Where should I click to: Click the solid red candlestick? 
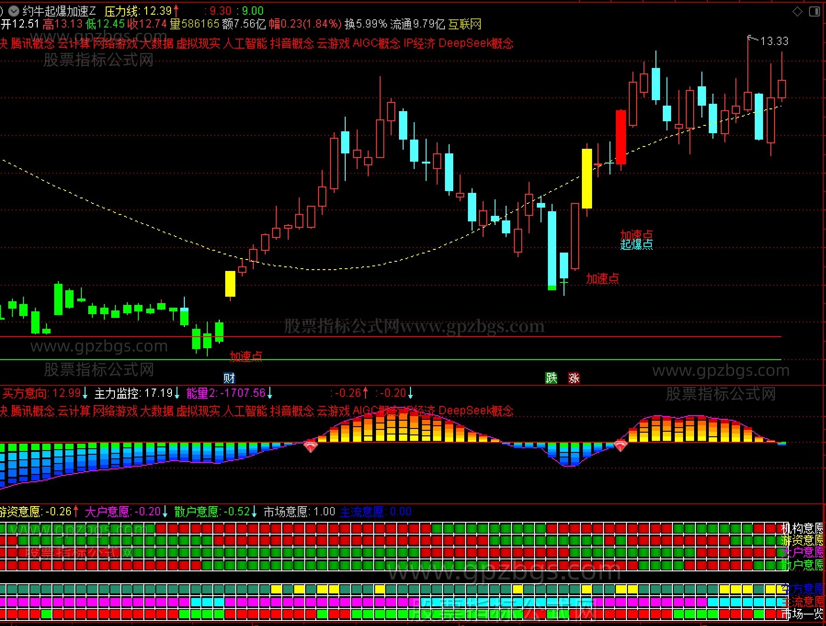621,137
